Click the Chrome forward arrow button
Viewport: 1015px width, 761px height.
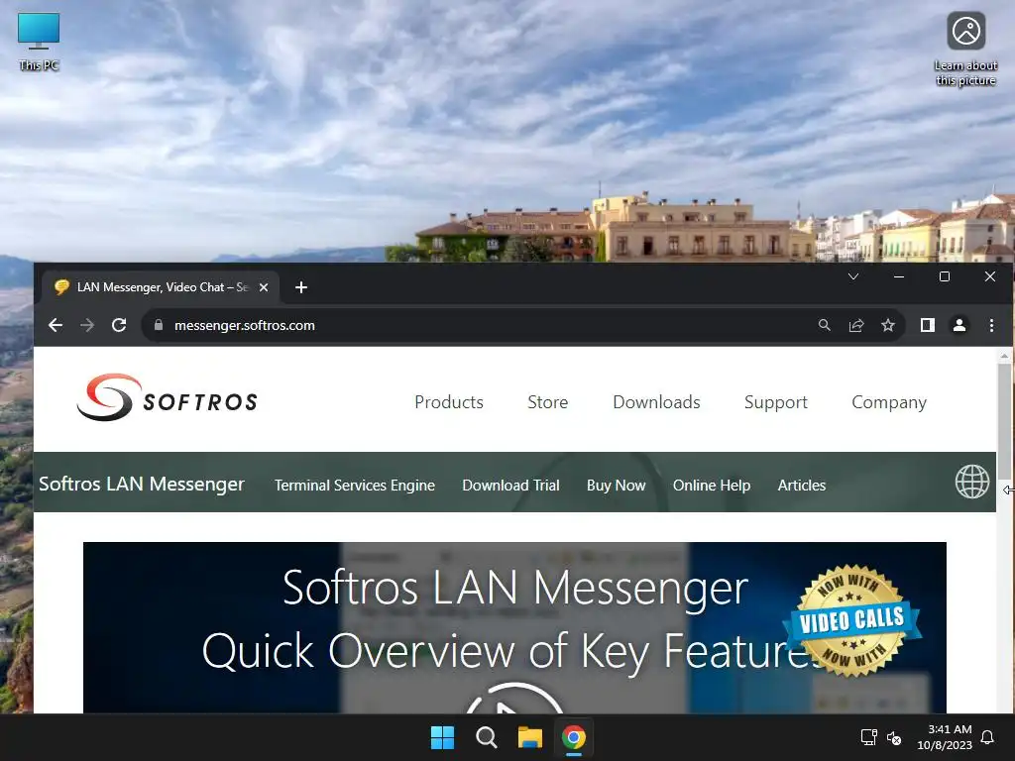[x=87, y=325]
